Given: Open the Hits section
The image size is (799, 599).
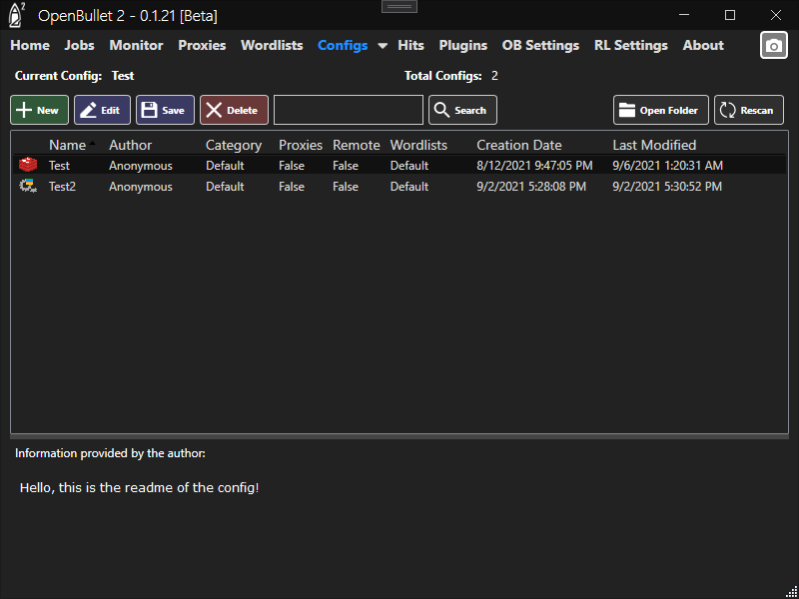Looking at the screenshot, I should tap(410, 45).
